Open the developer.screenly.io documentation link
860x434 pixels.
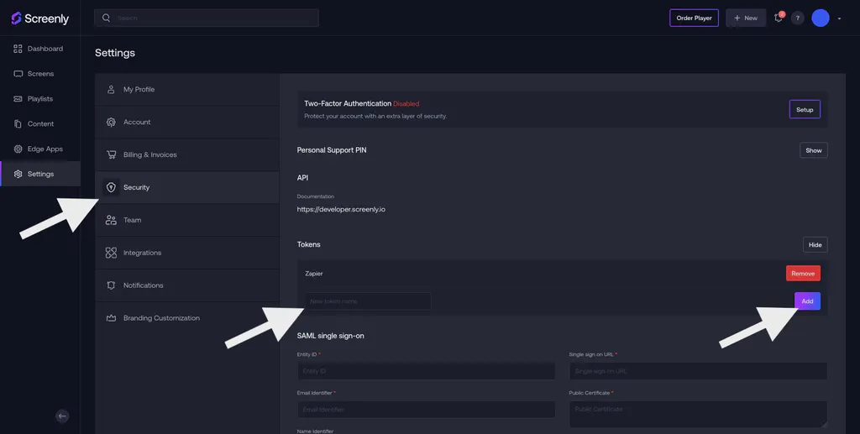(x=341, y=209)
